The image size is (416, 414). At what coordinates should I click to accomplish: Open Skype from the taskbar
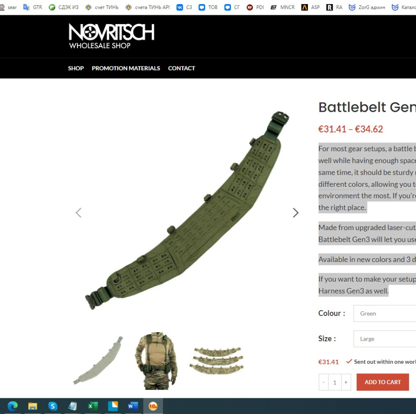pyautogui.click(x=52, y=406)
